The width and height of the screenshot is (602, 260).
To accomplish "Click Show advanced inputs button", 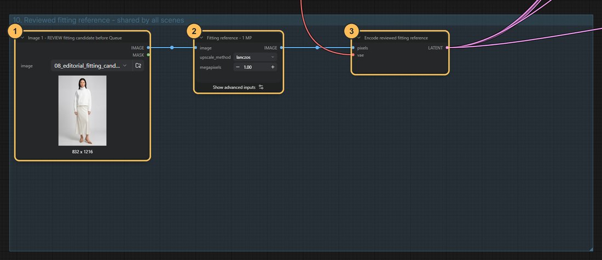I will pyautogui.click(x=239, y=87).
